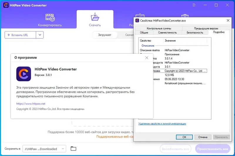Click the Вставить URL button
This screenshot has width=235, height=156.
pyautogui.click(x=20, y=35)
